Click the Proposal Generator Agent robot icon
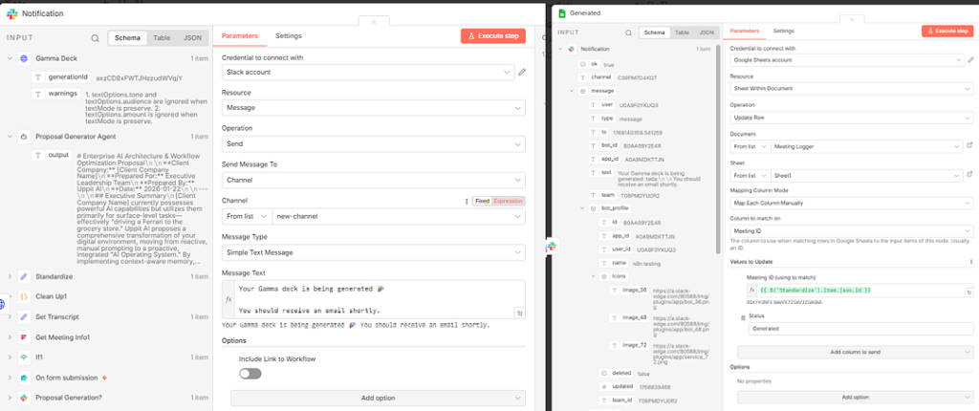The image size is (979, 411). 24,136
